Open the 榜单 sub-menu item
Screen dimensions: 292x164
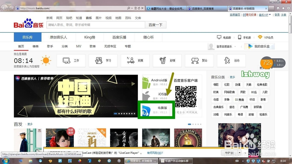pyautogui.click(x=35, y=46)
